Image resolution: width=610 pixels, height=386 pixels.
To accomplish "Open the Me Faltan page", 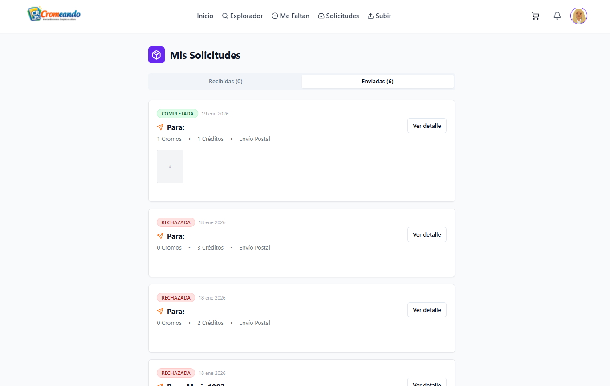I will coord(290,16).
